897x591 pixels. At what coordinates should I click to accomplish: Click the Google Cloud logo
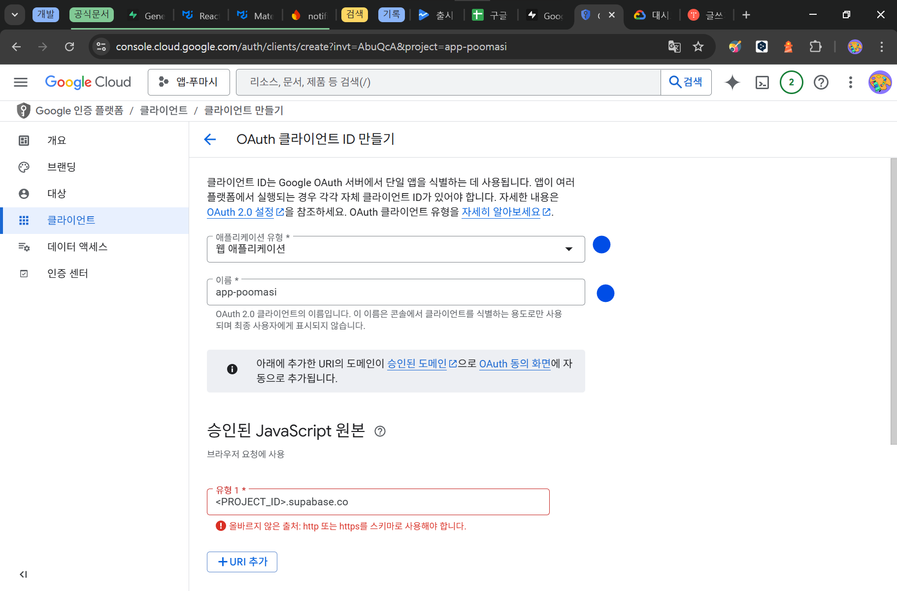(x=88, y=82)
